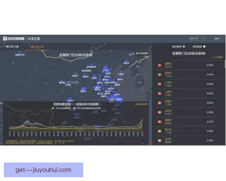The image size is (226, 181).
Task: Click the rank 8 badge beside 佛山市
Action: coord(159,131)
